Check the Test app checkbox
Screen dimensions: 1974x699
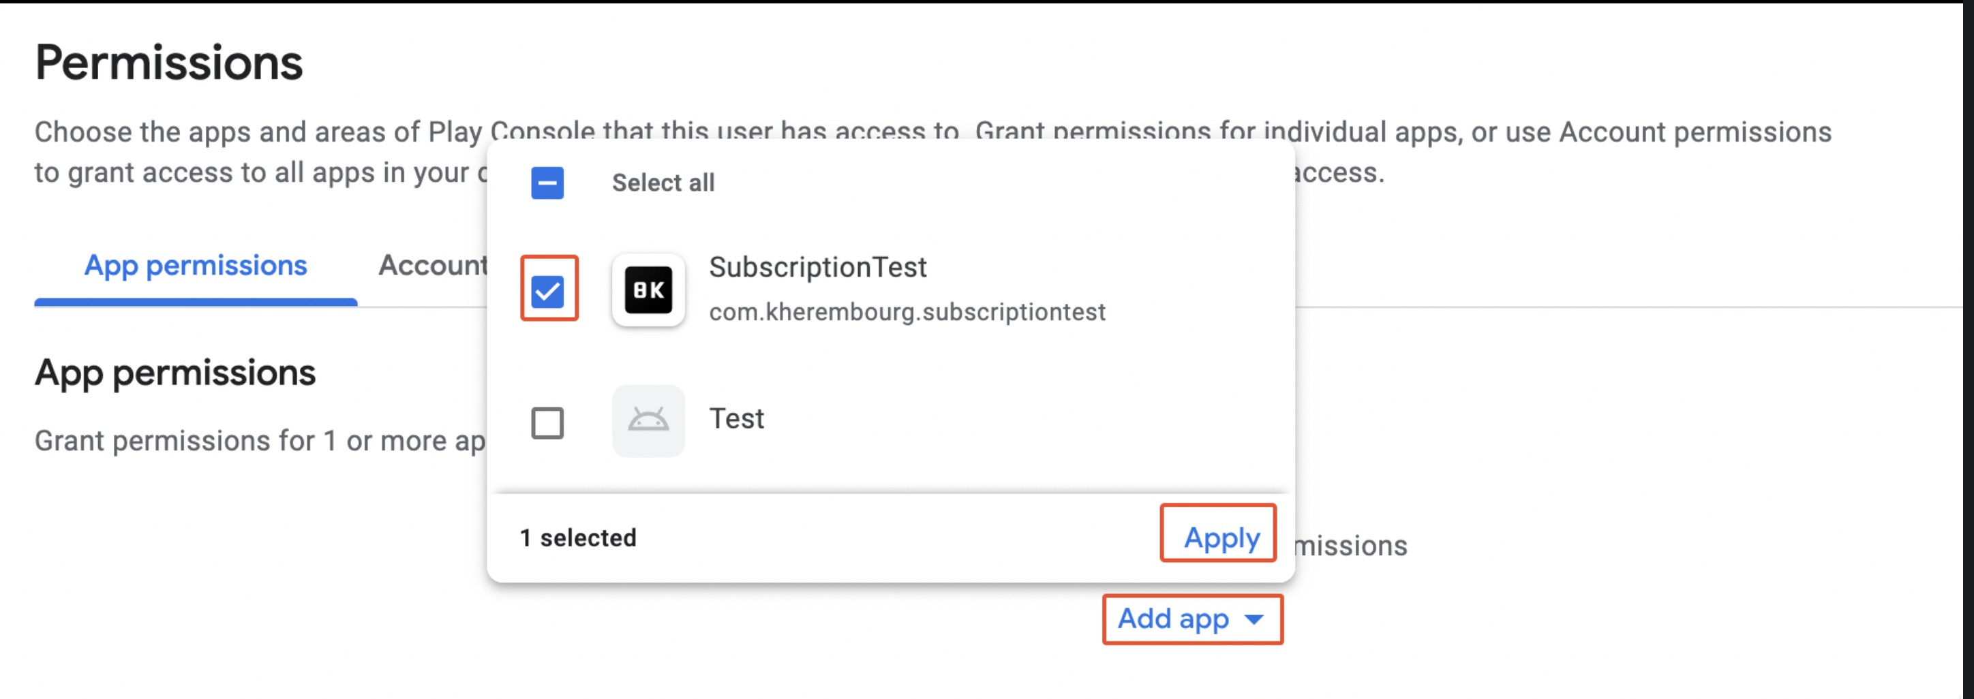(x=547, y=422)
